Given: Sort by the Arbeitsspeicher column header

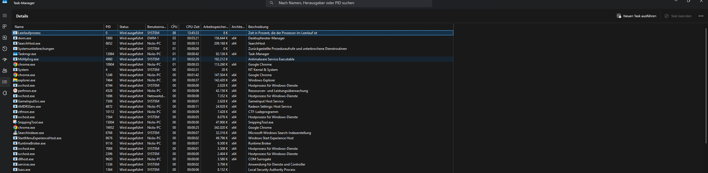Looking at the screenshot, I should click(x=215, y=27).
